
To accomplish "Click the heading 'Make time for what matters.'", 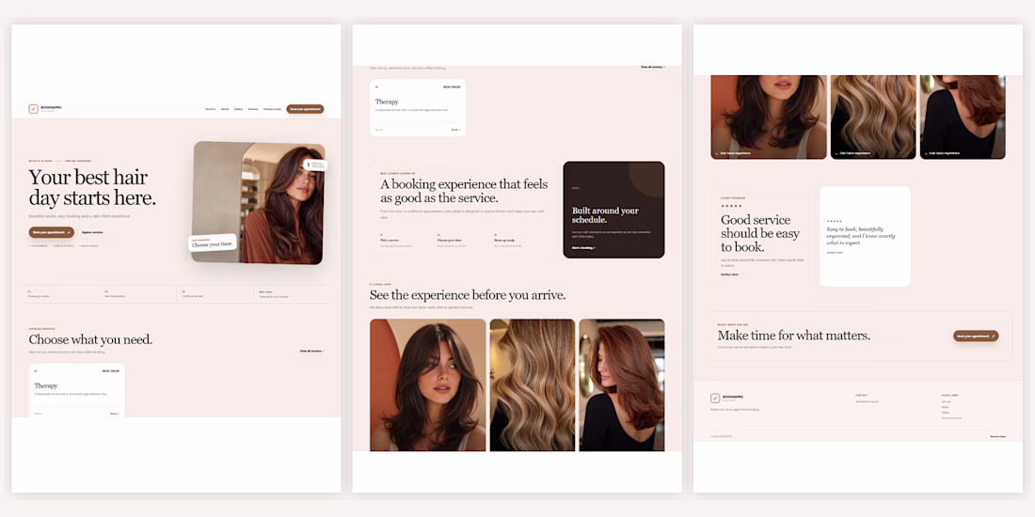I will tap(794, 335).
